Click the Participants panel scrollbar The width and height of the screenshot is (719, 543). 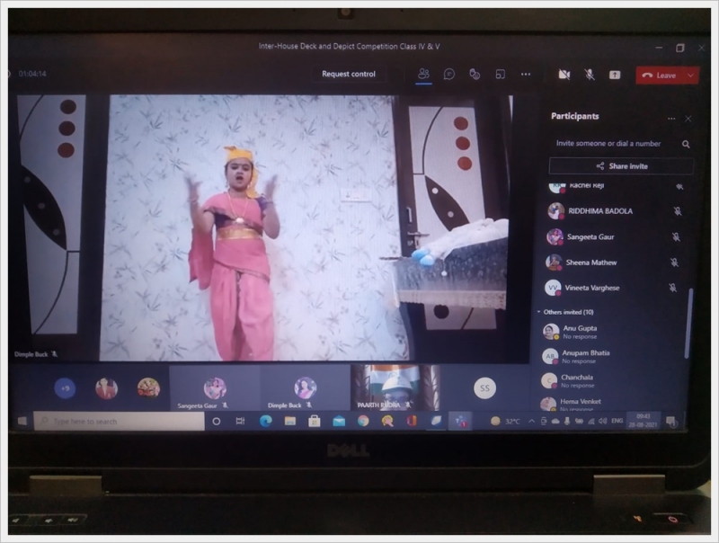pyautogui.click(x=688, y=323)
